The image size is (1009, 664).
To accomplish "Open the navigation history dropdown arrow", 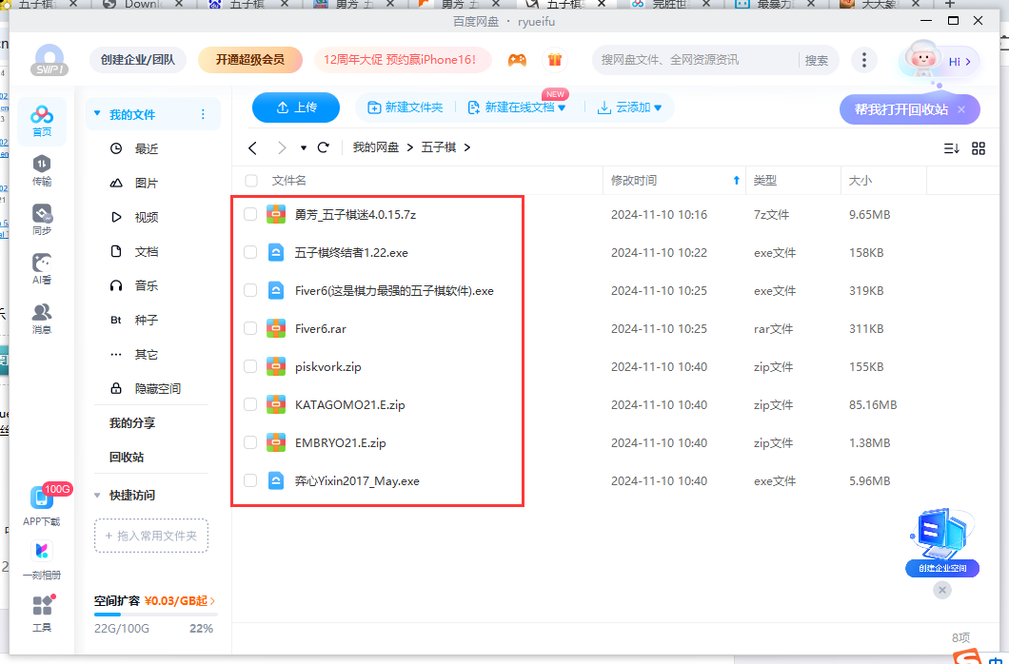I will [x=303, y=147].
